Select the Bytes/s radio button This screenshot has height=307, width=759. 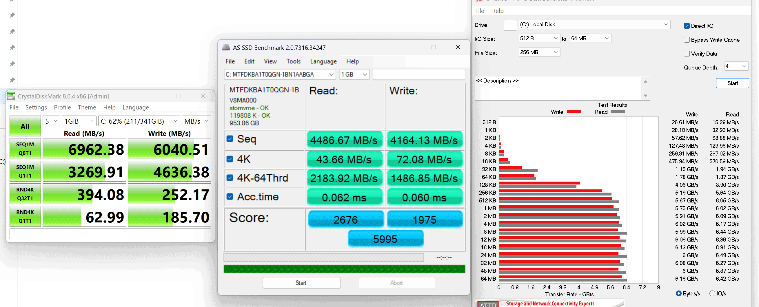pyautogui.click(x=678, y=293)
